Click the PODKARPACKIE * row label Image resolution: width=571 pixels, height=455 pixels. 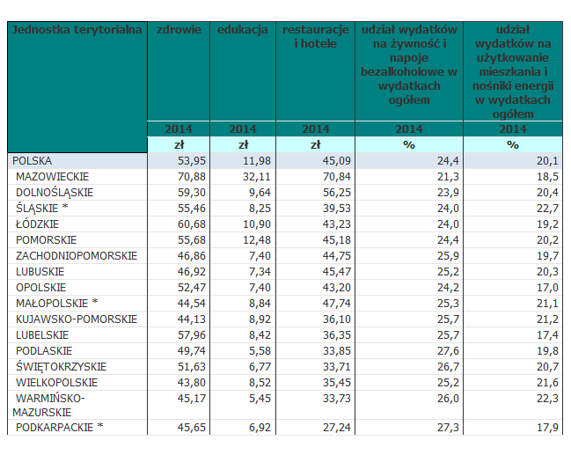(x=59, y=428)
